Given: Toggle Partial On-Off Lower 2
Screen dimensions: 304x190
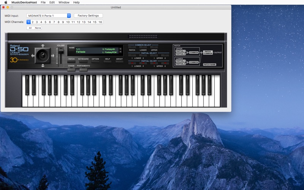Looking at the screenshot, I should tap(143, 63).
